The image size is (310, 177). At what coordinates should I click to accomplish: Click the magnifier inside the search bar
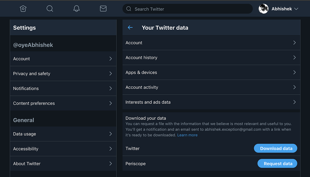click(129, 9)
